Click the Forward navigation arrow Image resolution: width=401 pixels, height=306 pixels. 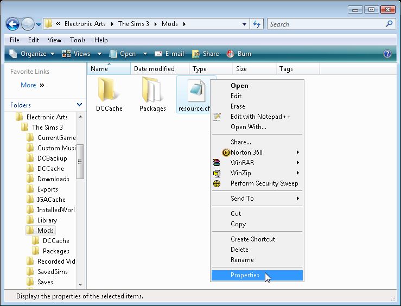(x=27, y=24)
